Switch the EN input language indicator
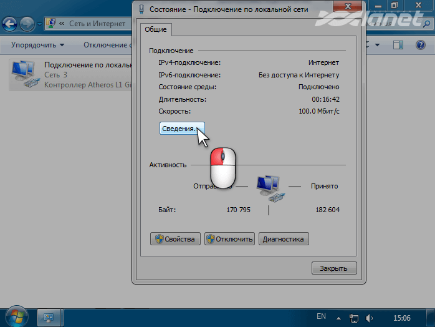The width and height of the screenshot is (435, 327). [x=321, y=317]
